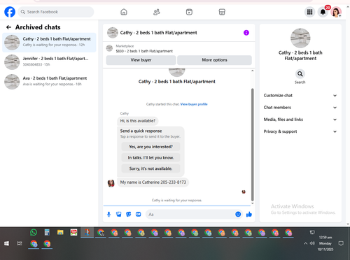Click the View buyer button
This screenshot has height=260, width=350.
pyautogui.click(x=141, y=60)
